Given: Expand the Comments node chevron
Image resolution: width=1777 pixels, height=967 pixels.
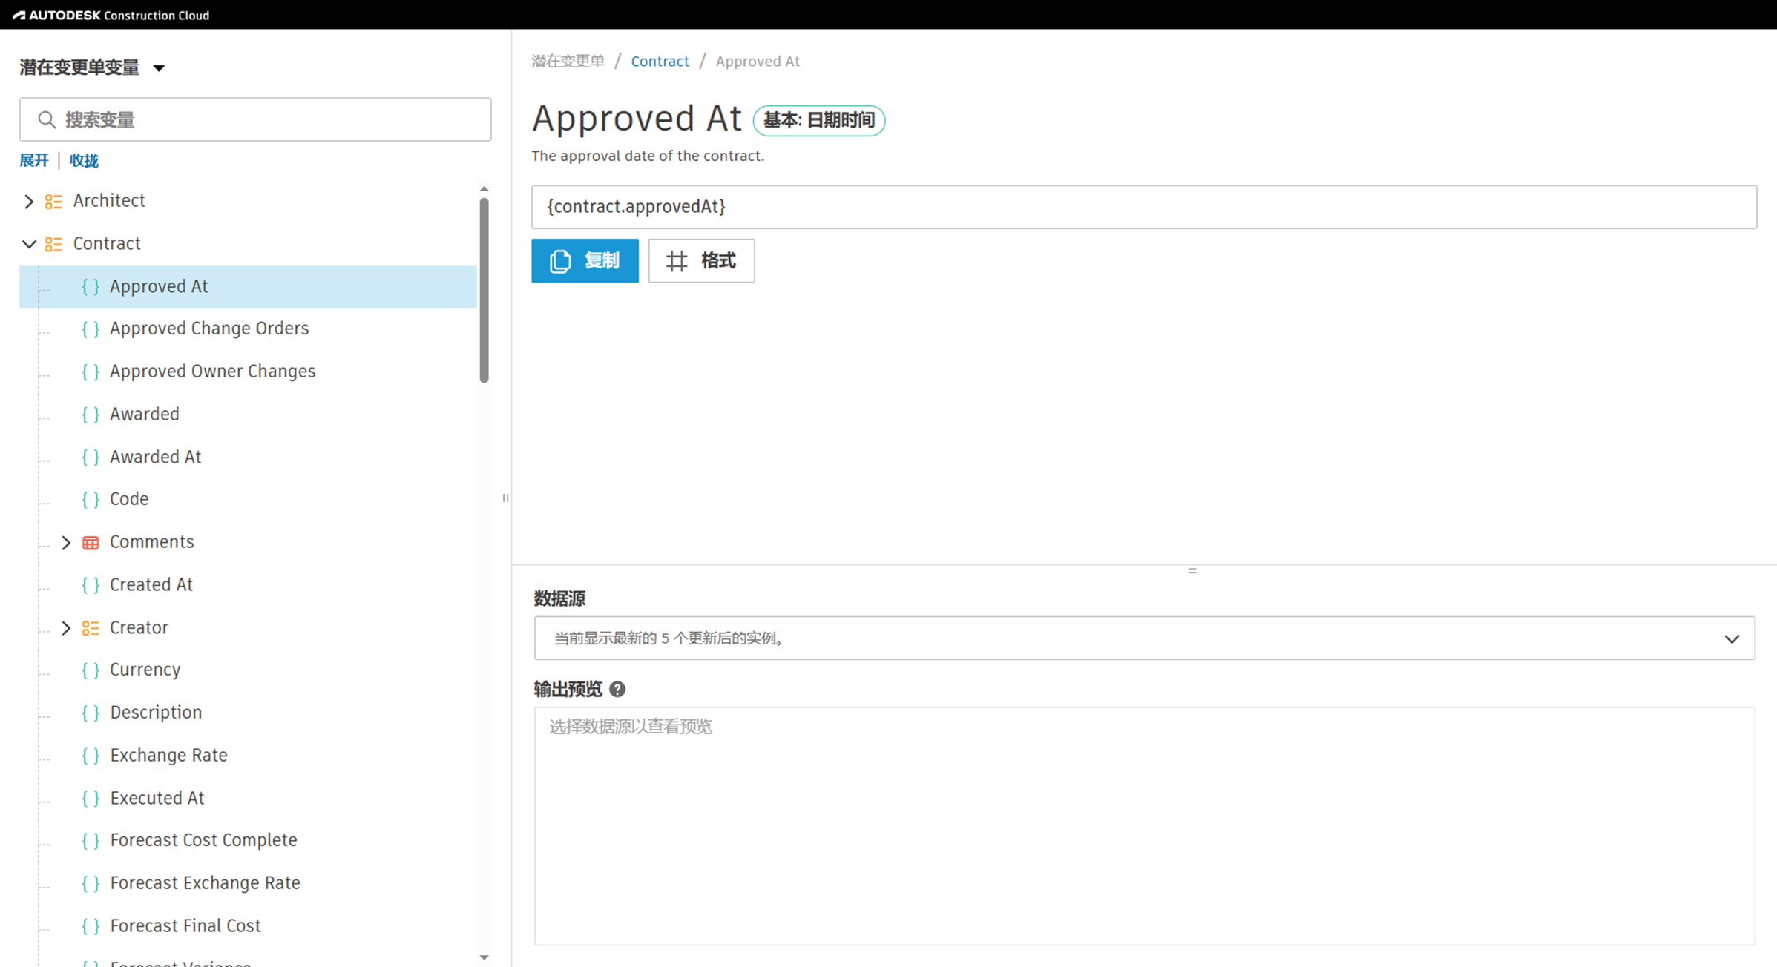Looking at the screenshot, I should pyautogui.click(x=66, y=543).
